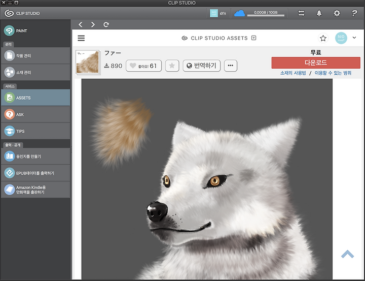Click 번역하기 translate button
The height and width of the screenshot is (281, 365).
[202, 66]
